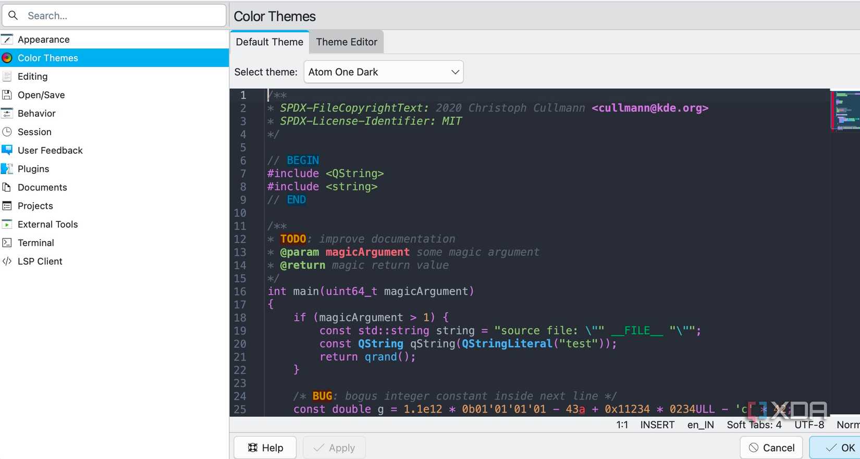Open LSP Client settings

(x=115, y=262)
